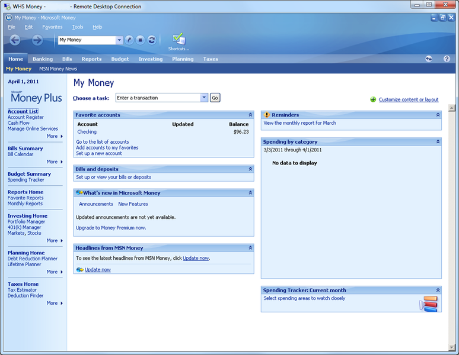This screenshot has width=459, height=355.
Task: Open the Edit menu
Action: pyautogui.click(x=28, y=27)
